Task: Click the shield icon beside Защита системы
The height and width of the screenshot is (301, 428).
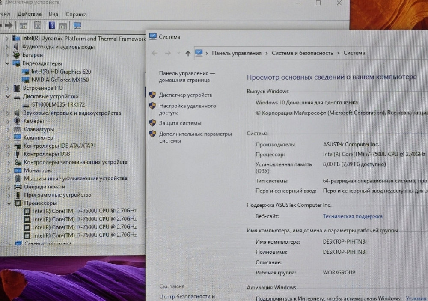Action: coord(153,123)
